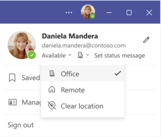
Task: Click Sign out
Action: click(x=21, y=125)
